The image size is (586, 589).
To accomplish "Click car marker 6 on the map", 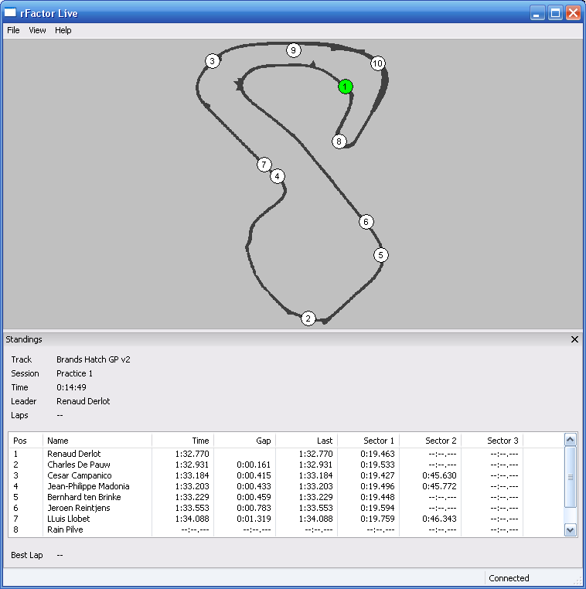I will (366, 222).
